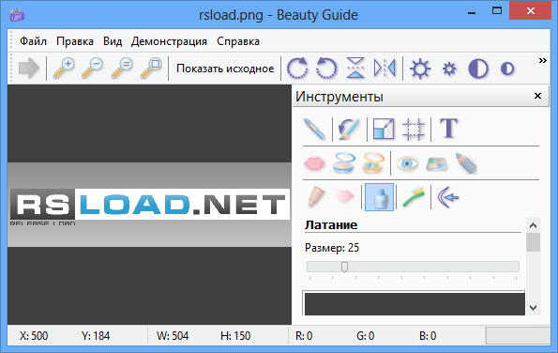The image size is (558, 353).
Task: Select the eyeliner pencil tool
Action: tap(466, 163)
